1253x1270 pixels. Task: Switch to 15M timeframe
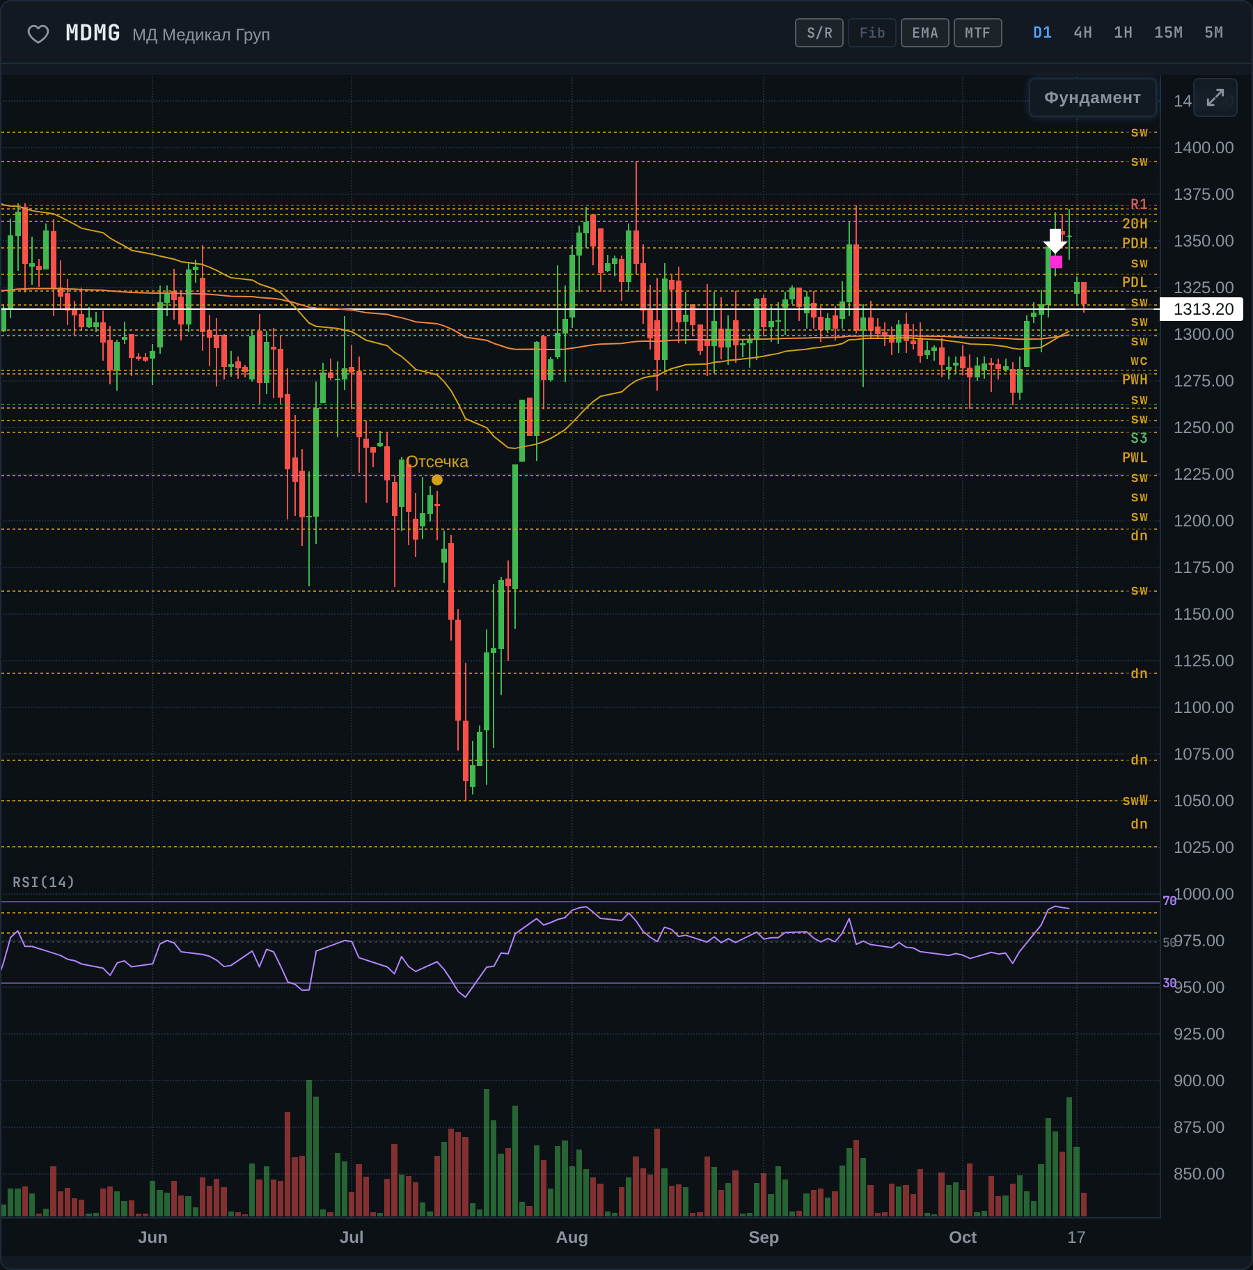(1168, 33)
